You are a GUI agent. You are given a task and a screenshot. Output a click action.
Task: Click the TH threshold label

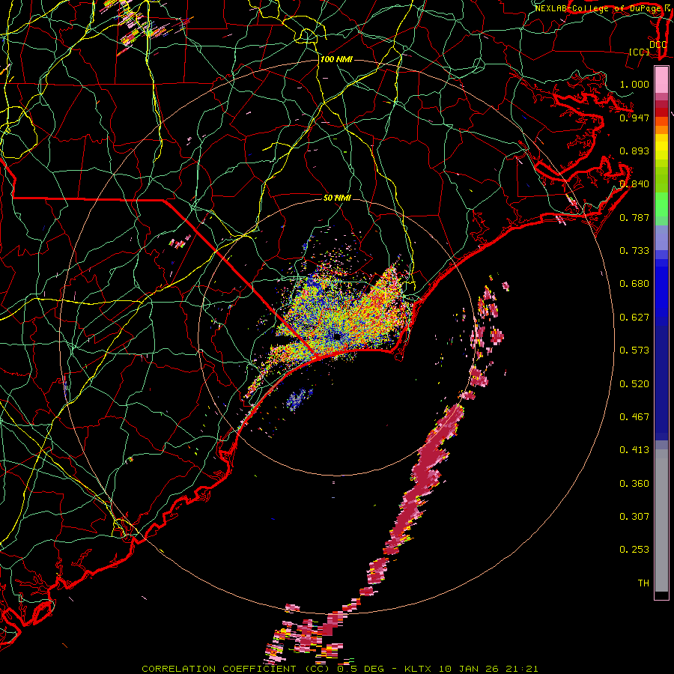[643, 583]
